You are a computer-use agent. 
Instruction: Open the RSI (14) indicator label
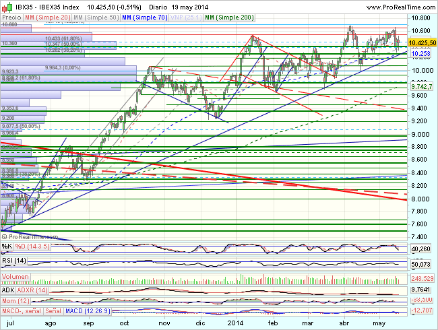tap(15, 261)
